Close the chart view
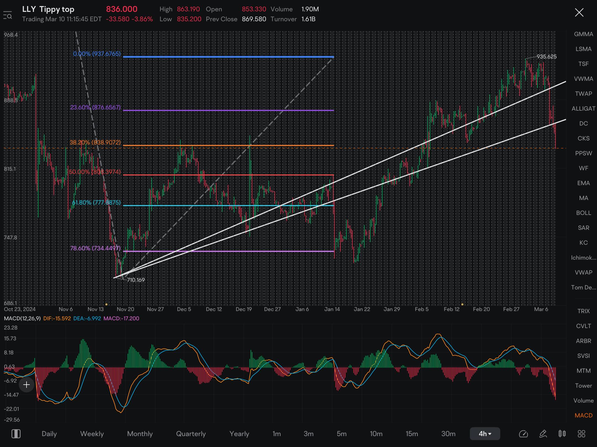Screen dimensions: 597x447 pyautogui.click(x=579, y=12)
